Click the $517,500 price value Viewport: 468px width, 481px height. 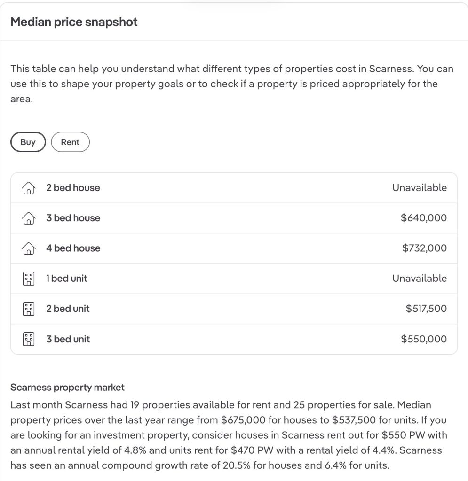(x=426, y=309)
